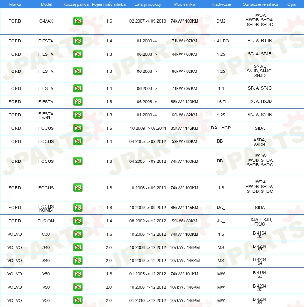Viewport: 304px width, 307px height.
Task: Select the 08.2002 -> 12.2012 production years cell
Action: click(x=148, y=221)
